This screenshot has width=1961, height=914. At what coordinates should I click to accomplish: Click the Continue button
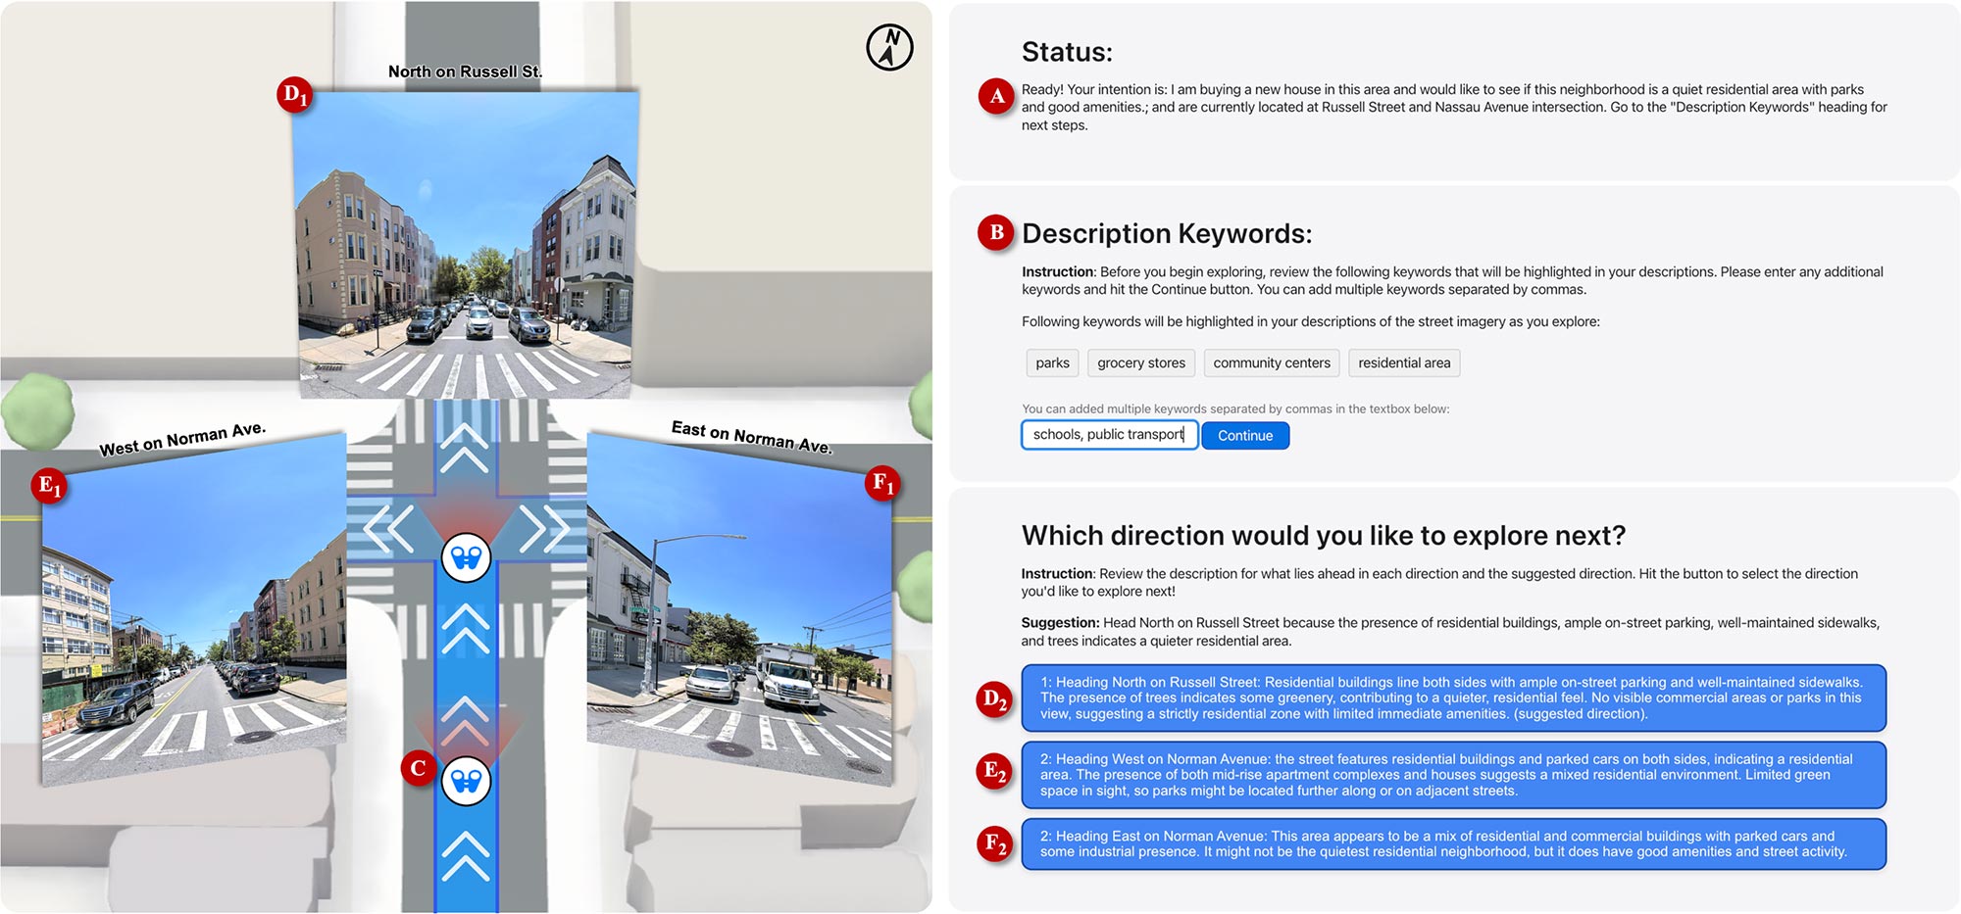[1245, 435]
